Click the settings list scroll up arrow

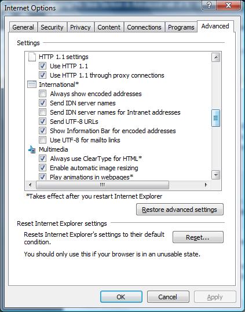pos(215,57)
